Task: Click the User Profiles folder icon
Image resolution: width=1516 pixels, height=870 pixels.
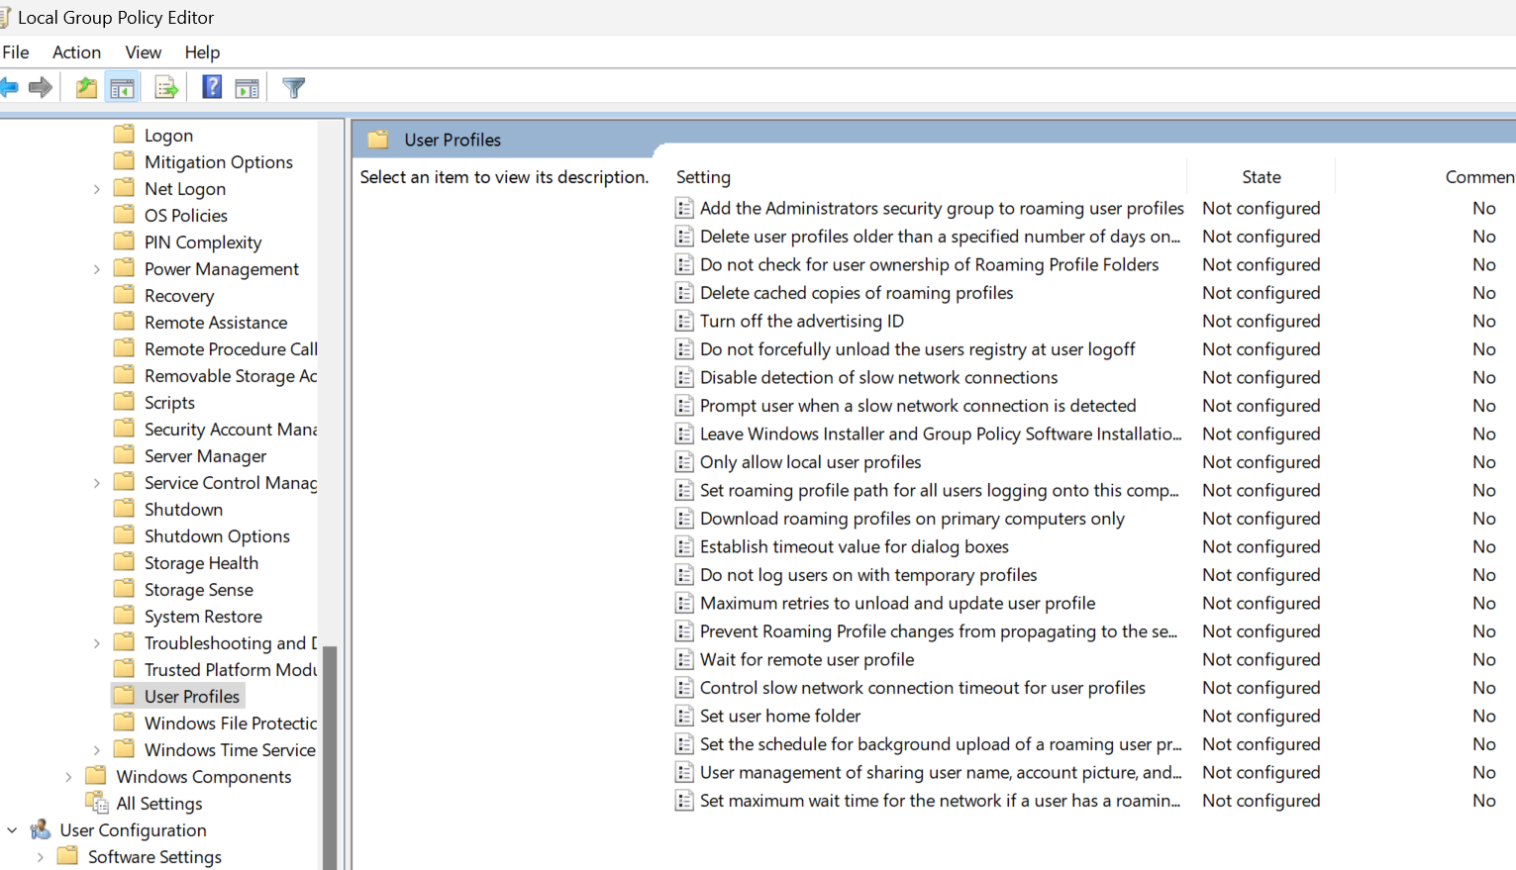Action: point(126,696)
